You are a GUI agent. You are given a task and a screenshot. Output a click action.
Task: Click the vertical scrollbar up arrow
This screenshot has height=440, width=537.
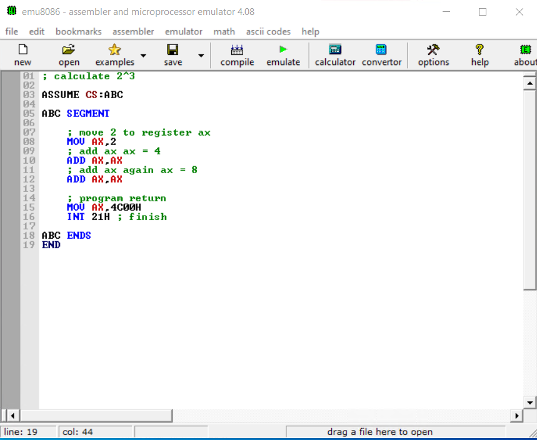[529, 83]
